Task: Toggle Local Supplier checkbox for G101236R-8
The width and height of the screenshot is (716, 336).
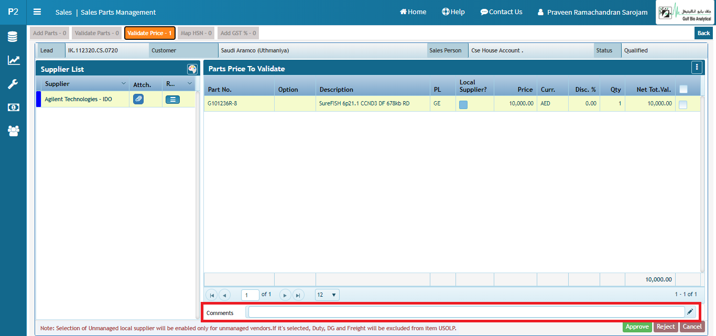Action: click(x=463, y=104)
